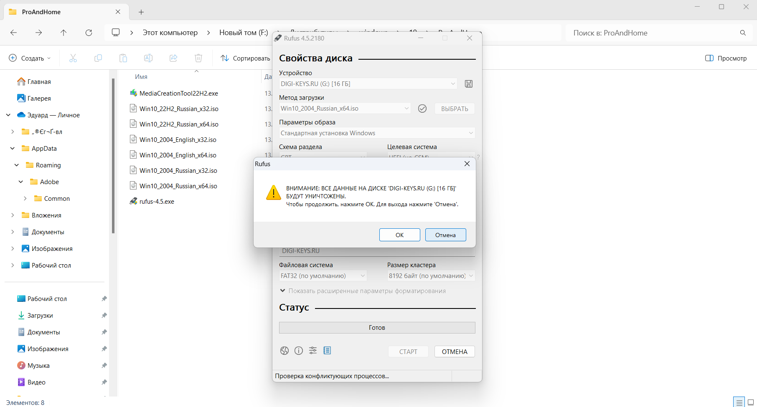Click the Rufus language globe icon
This screenshot has height=407, width=757.
(285, 351)
